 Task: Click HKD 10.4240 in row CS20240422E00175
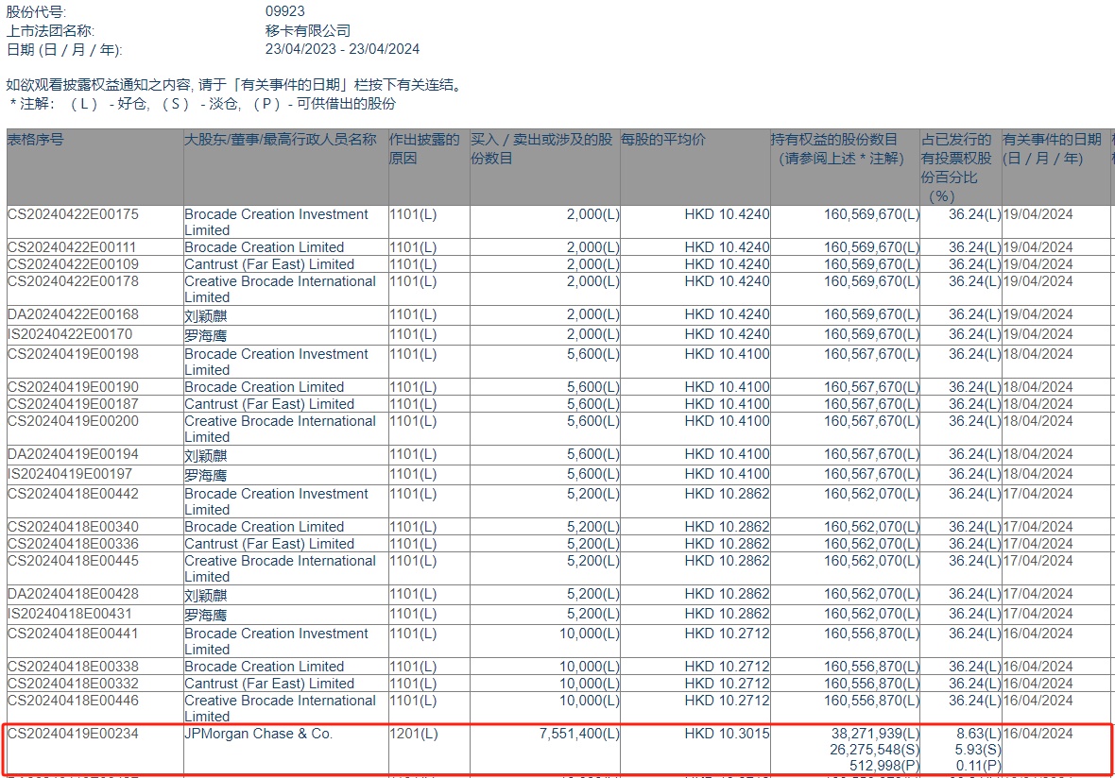727,214
